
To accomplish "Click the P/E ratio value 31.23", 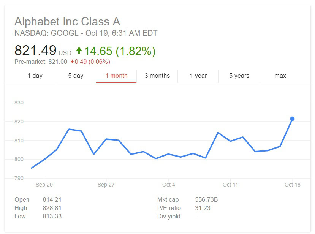I will tap(203, 208).
